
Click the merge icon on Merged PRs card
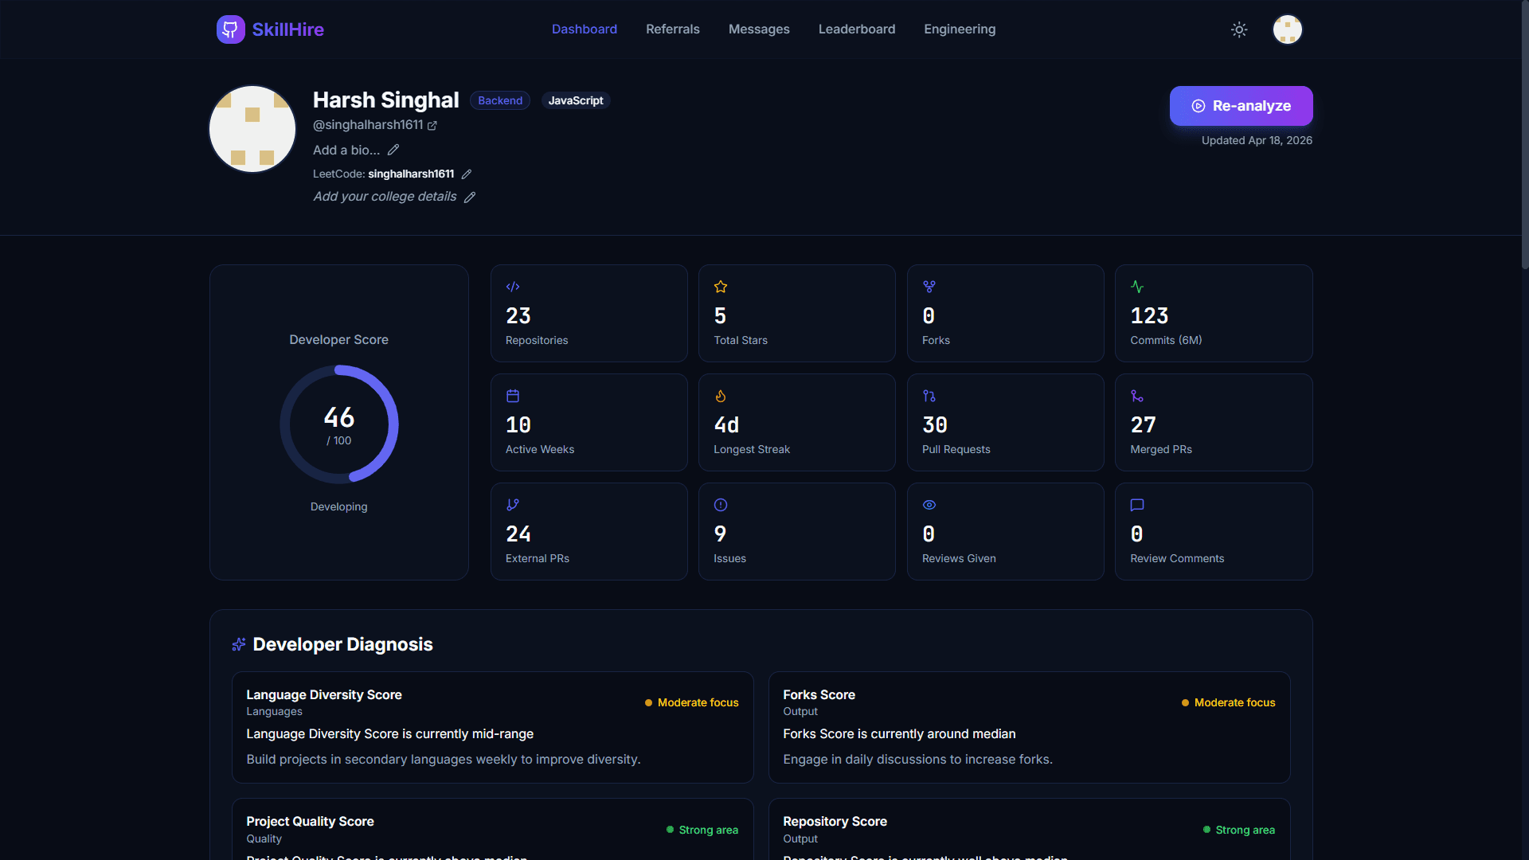[1137, 396]
